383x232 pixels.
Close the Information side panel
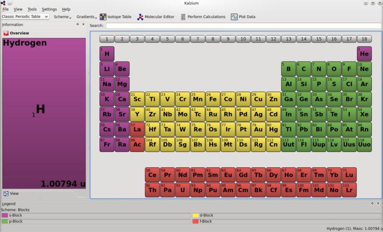click(x=84, y=24)
